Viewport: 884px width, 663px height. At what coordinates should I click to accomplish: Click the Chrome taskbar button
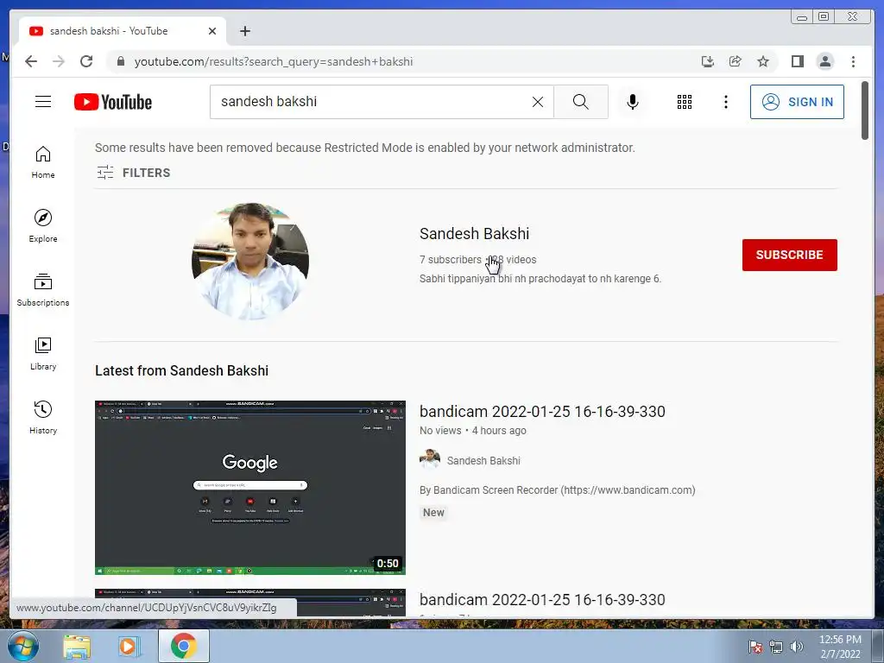tap(184, 646)
